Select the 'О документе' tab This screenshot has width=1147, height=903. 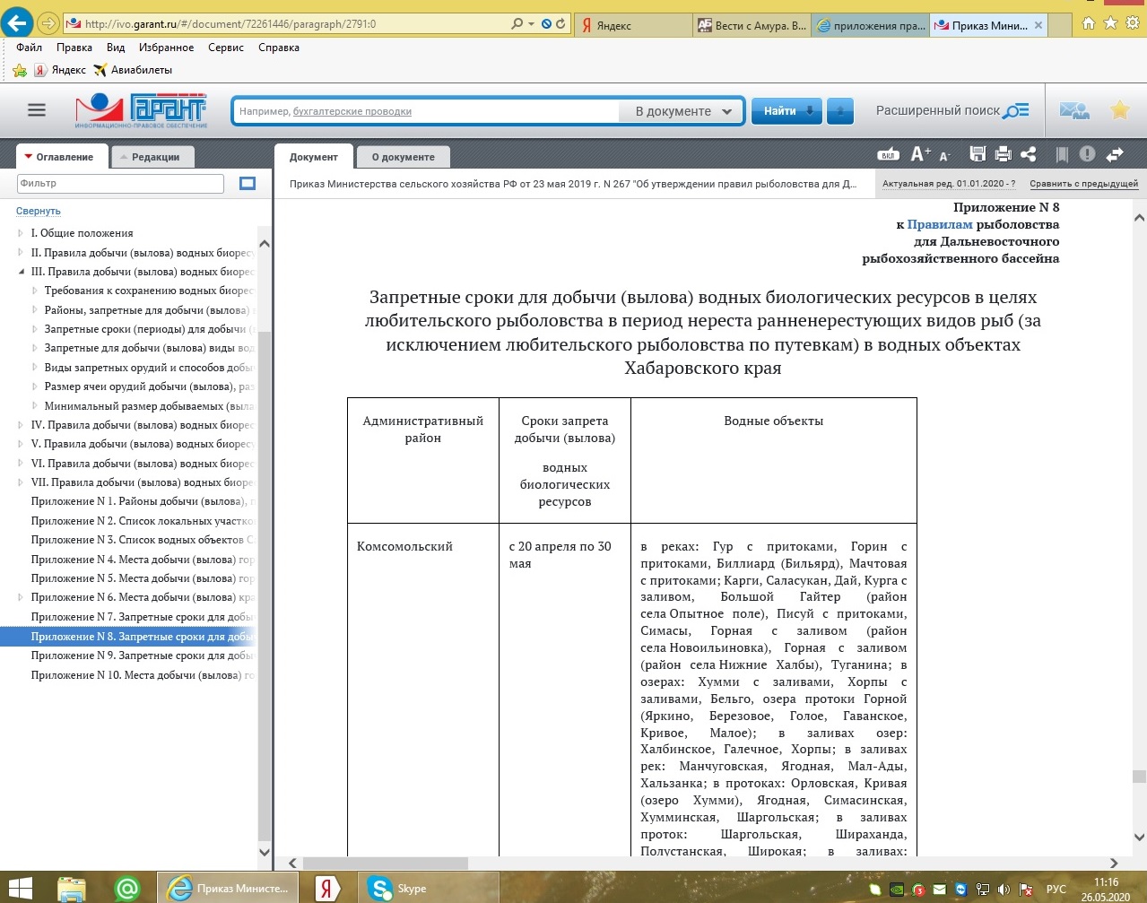coord(403,157)
